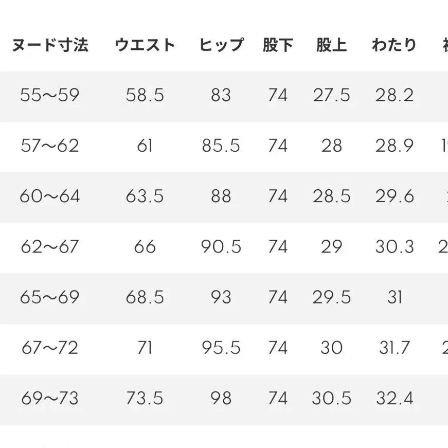Click the 股上 column header
Screen dimensions: 448x448
[x=331, y=45]
